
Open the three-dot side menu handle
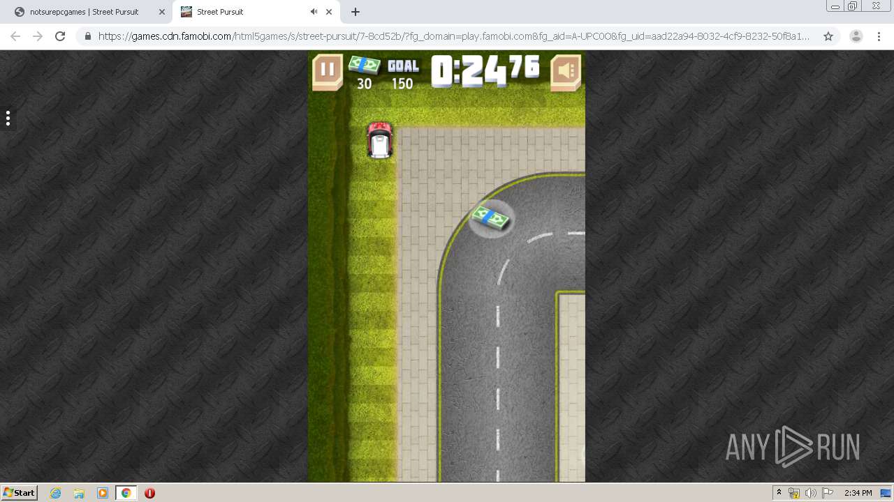point(8,118)
